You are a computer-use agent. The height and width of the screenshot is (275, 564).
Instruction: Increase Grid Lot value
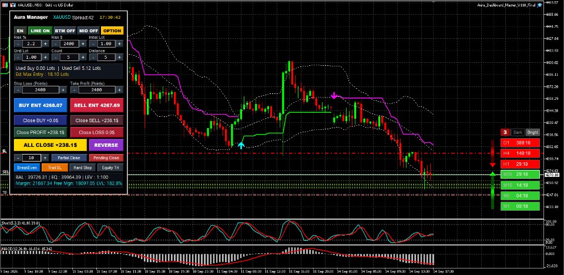[45, 57]
